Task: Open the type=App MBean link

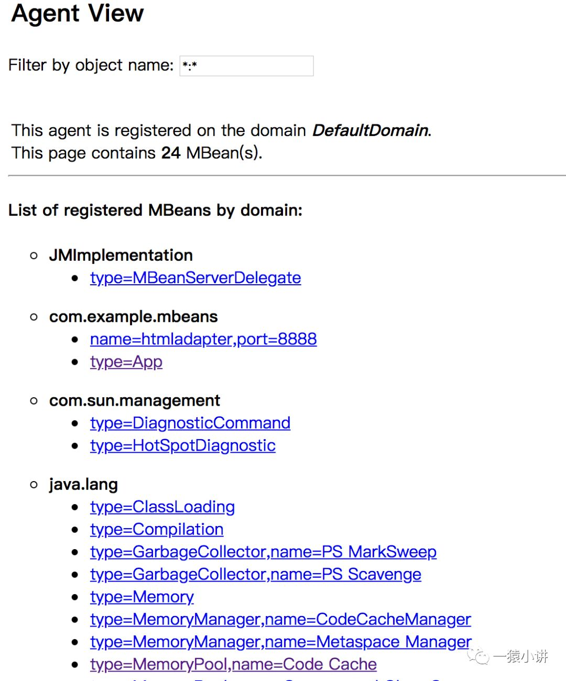Action: tap(126, 362)
